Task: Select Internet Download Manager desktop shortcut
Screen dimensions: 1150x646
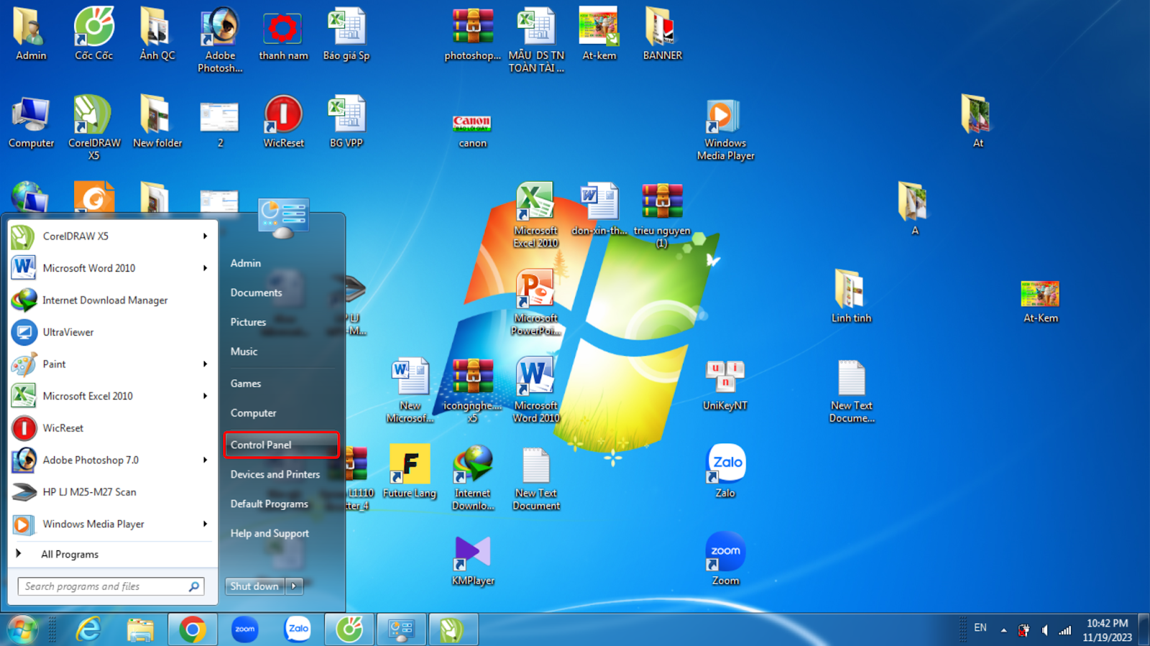Action: tap(472, 477)
